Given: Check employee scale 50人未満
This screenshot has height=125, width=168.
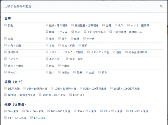Looking at the screenshot, I should point(5,111).
